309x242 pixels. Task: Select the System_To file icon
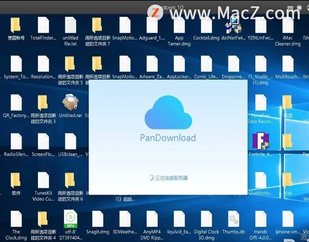point(16,64)
